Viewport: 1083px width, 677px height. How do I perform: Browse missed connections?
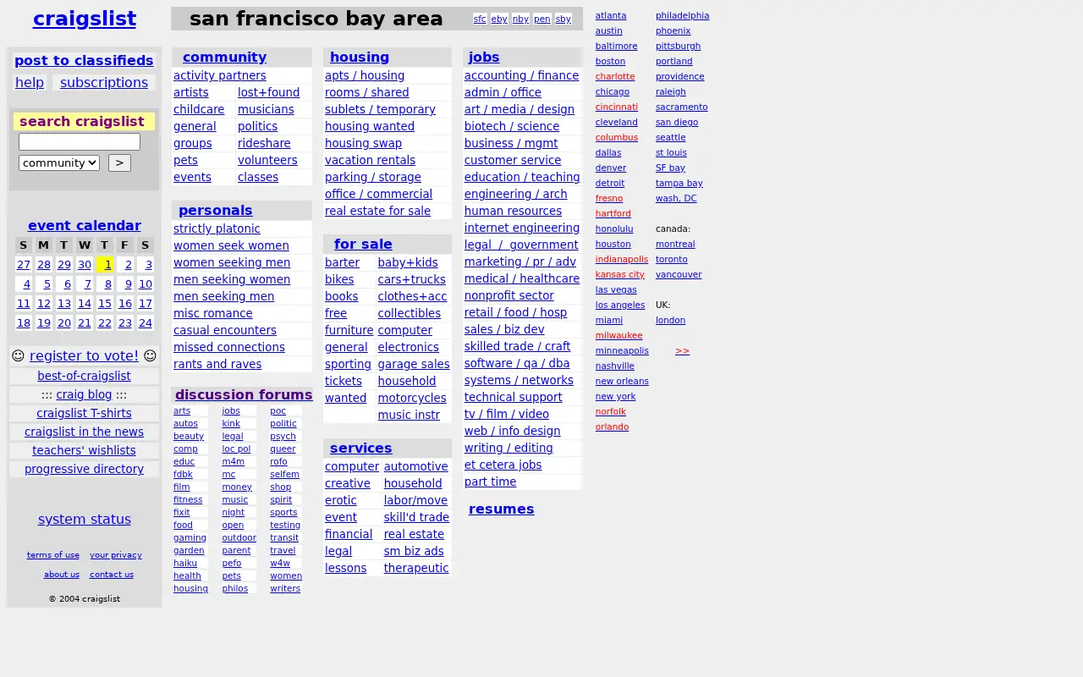click(229, 347)
